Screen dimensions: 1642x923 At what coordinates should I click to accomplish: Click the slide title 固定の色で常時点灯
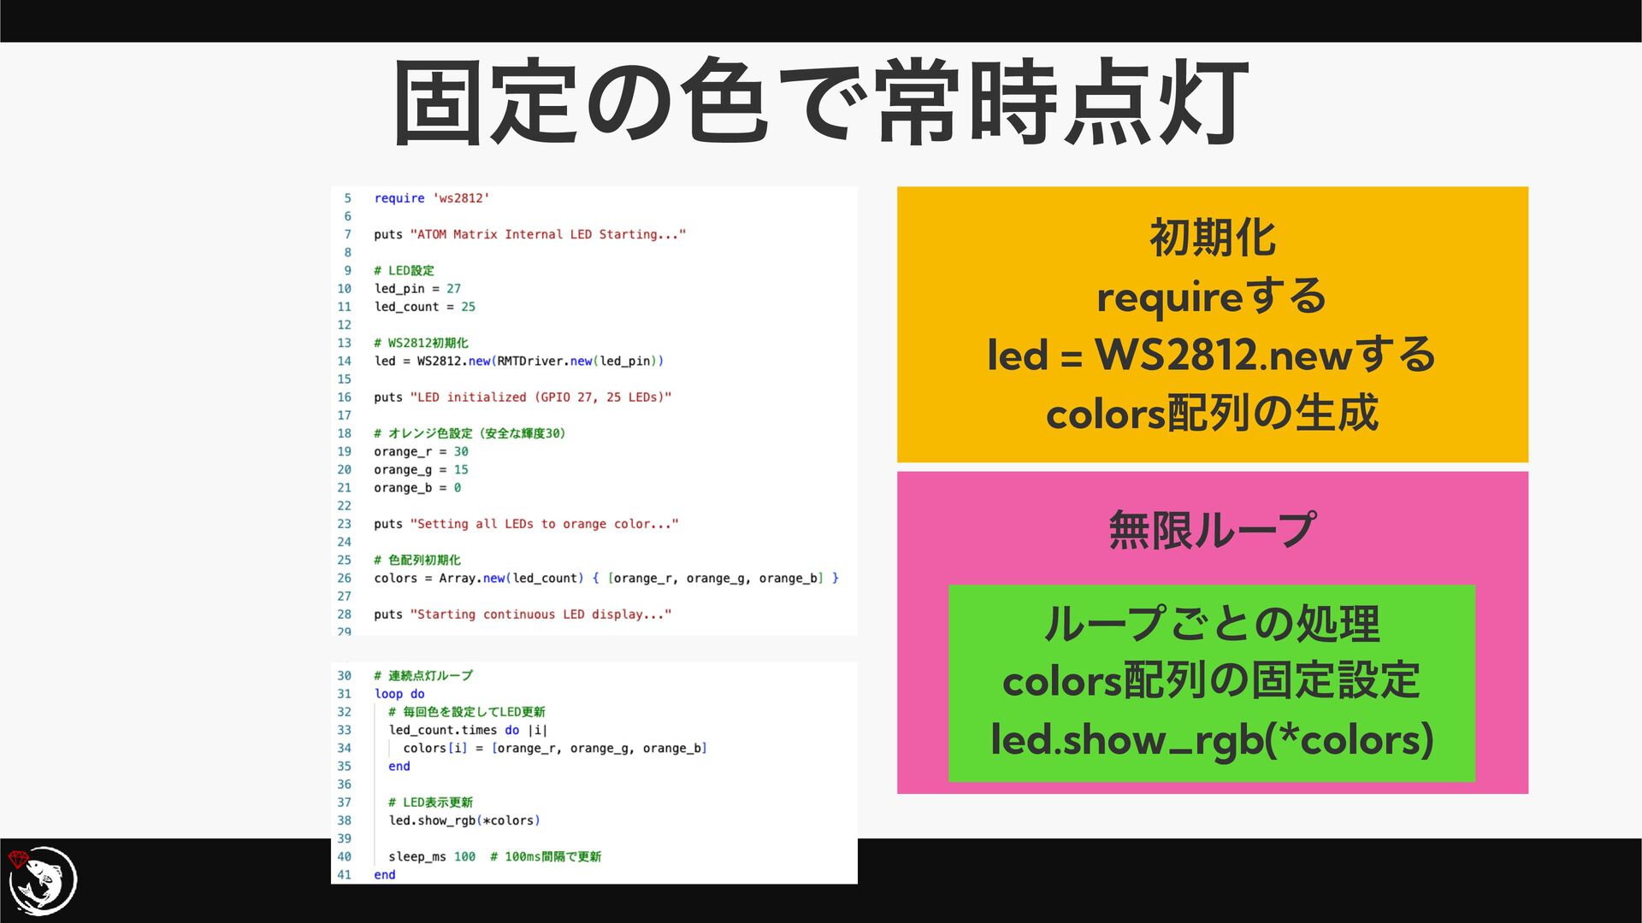pyautogui.click(x=820, y=103)
